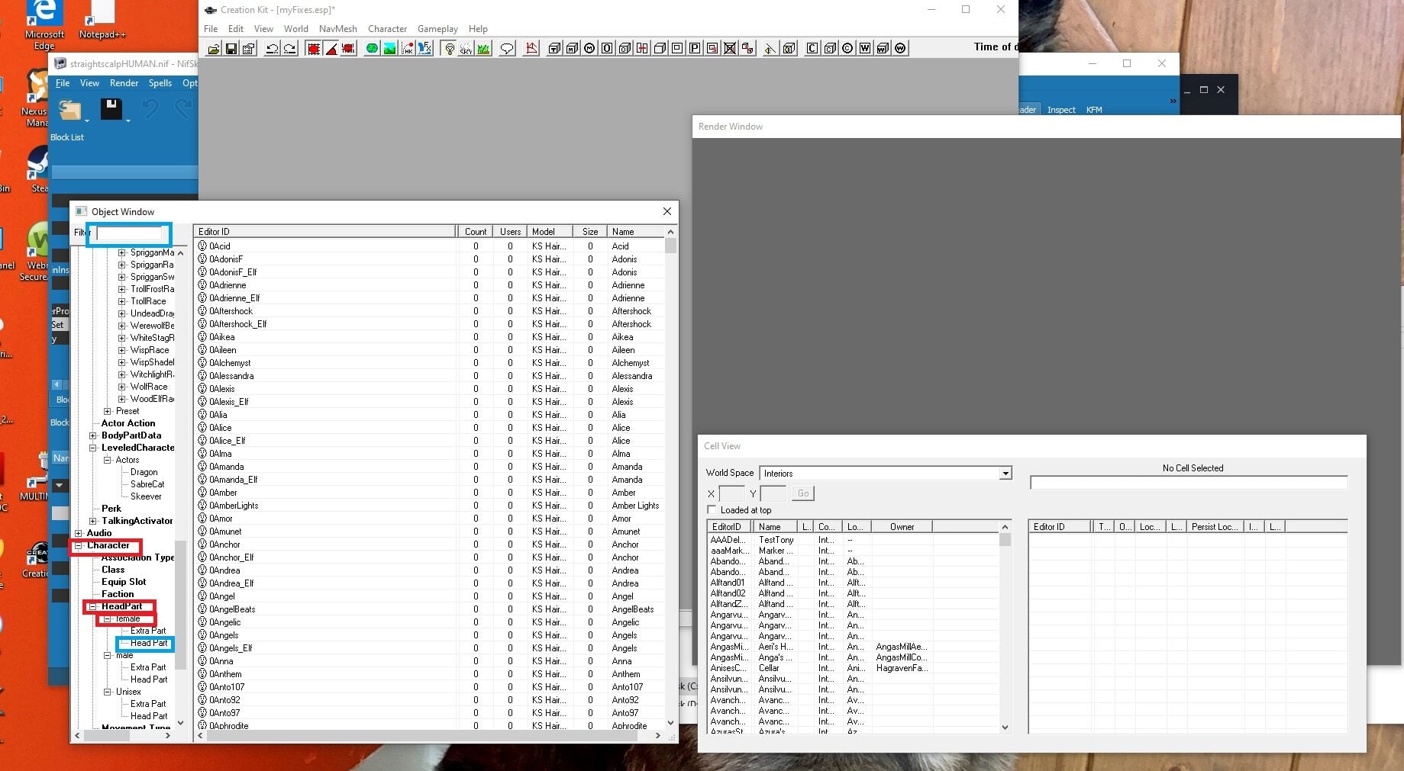Click the circled W toolbar icon
Screen dimensions: 1404x771
point(900,48)
